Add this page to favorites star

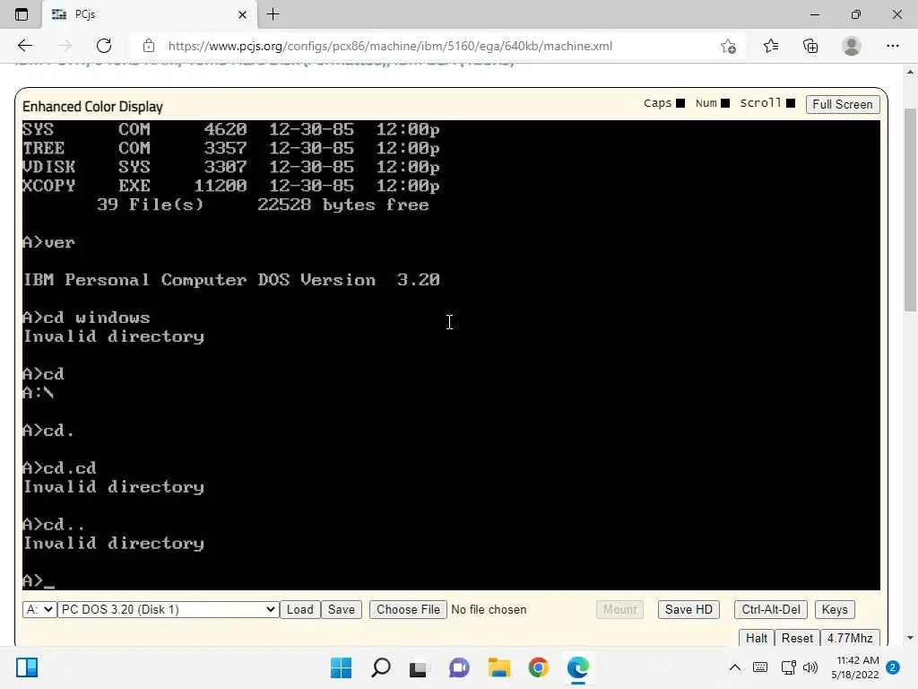point(728,46)
